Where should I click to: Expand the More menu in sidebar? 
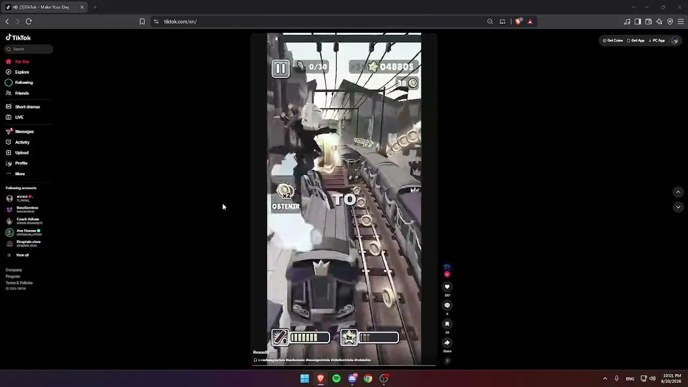[16, 174]
